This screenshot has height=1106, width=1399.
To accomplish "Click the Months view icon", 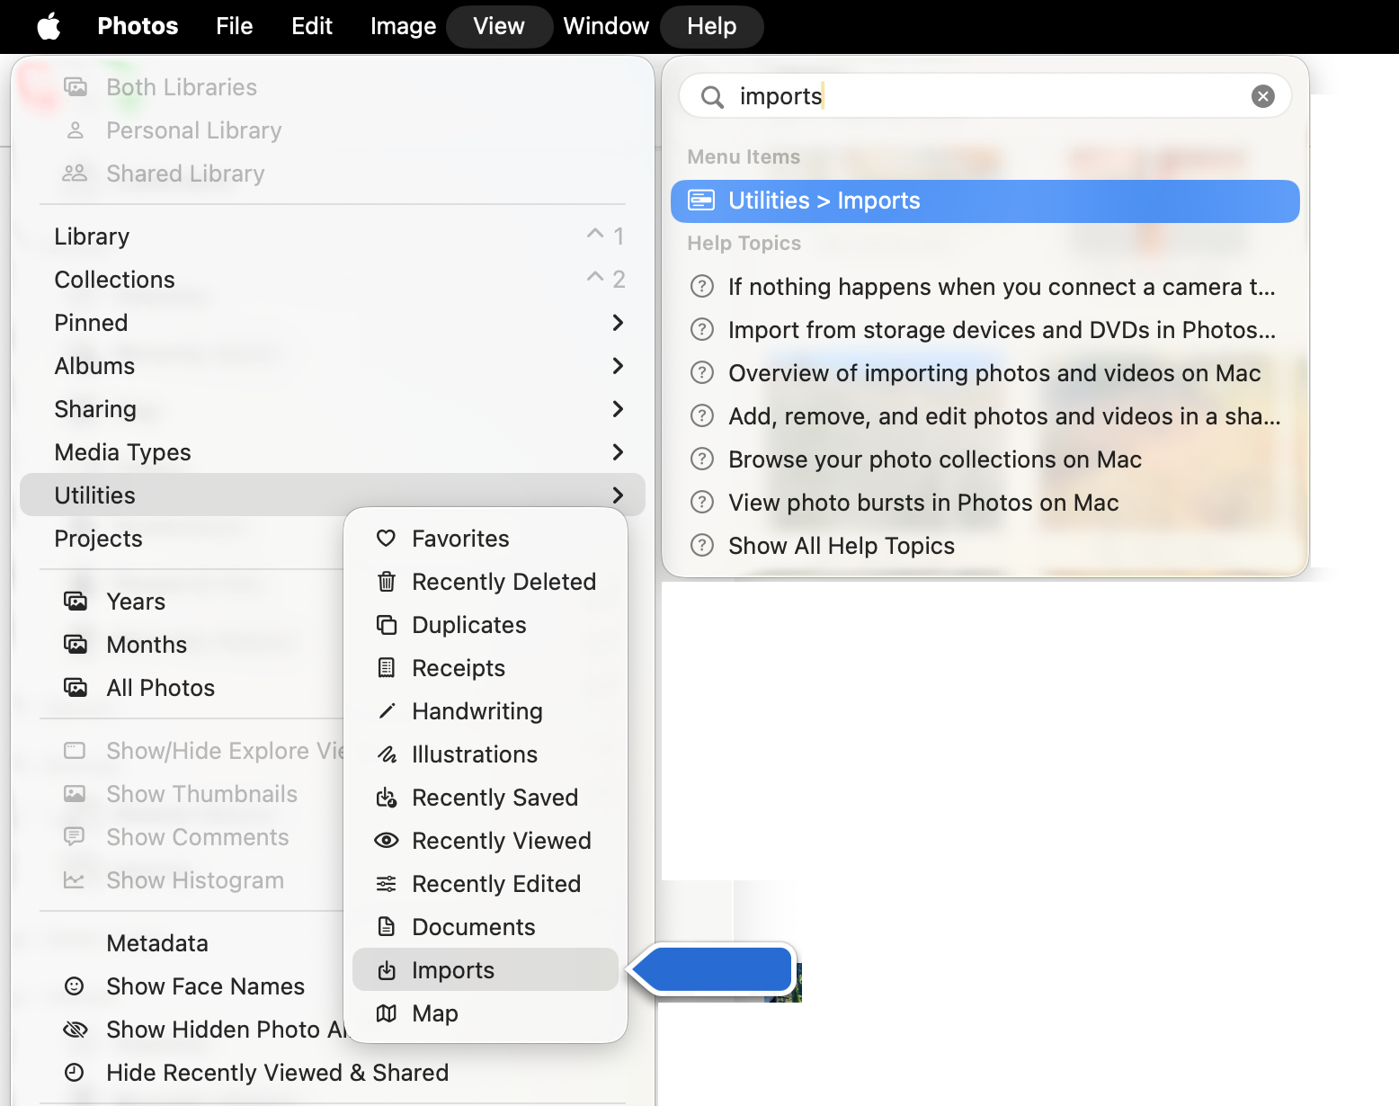I will pyautogui.click(x=76, y=645).
